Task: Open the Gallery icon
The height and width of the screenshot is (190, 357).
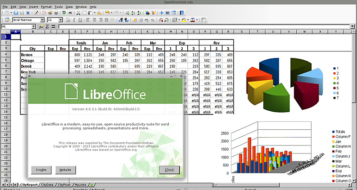Action: [x=167, y=13]
